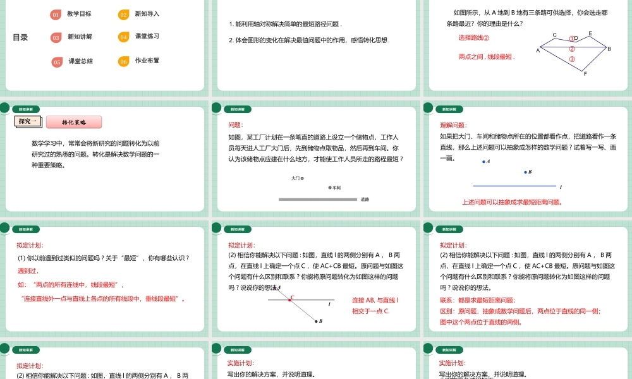Screen dimensions: 632x379
Task: Click the 大门 location dot in the diagram
Action: click(303, 177)
